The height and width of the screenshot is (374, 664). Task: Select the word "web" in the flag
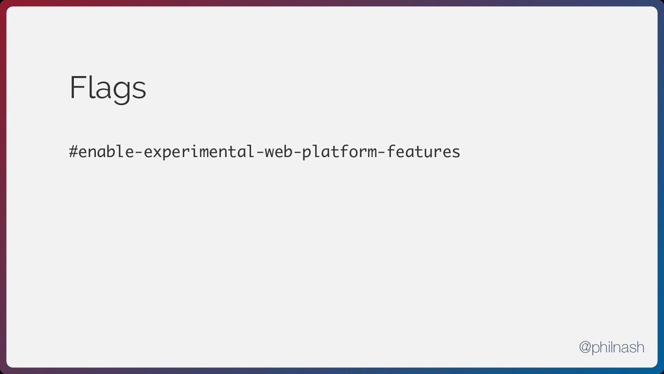click(x=278, y=151)
